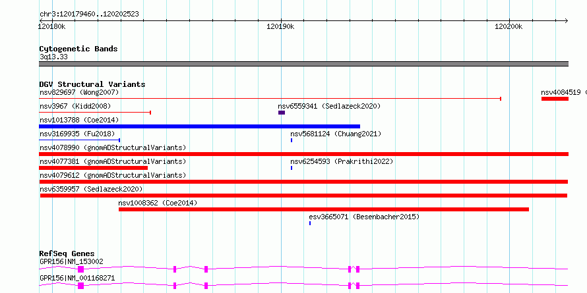Image resolution: width=587 pixels, height=293 pixels.
Task: Select the nsv6254593 blue tick marker
Action: pyautogui.click(x=292, y=168)
